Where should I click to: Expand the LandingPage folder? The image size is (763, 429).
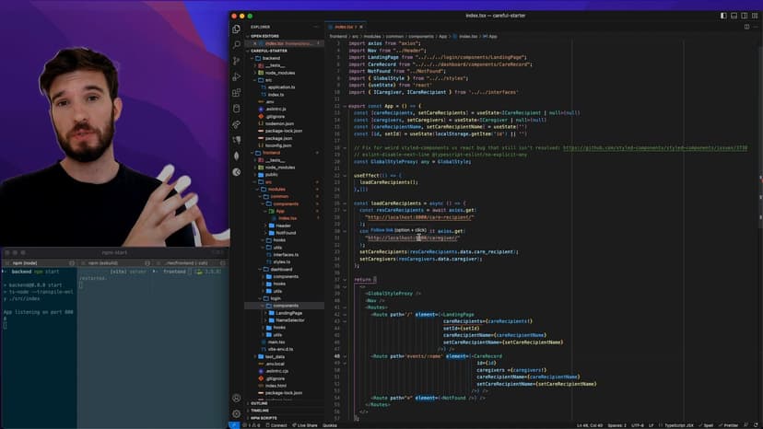click(288, 313)
